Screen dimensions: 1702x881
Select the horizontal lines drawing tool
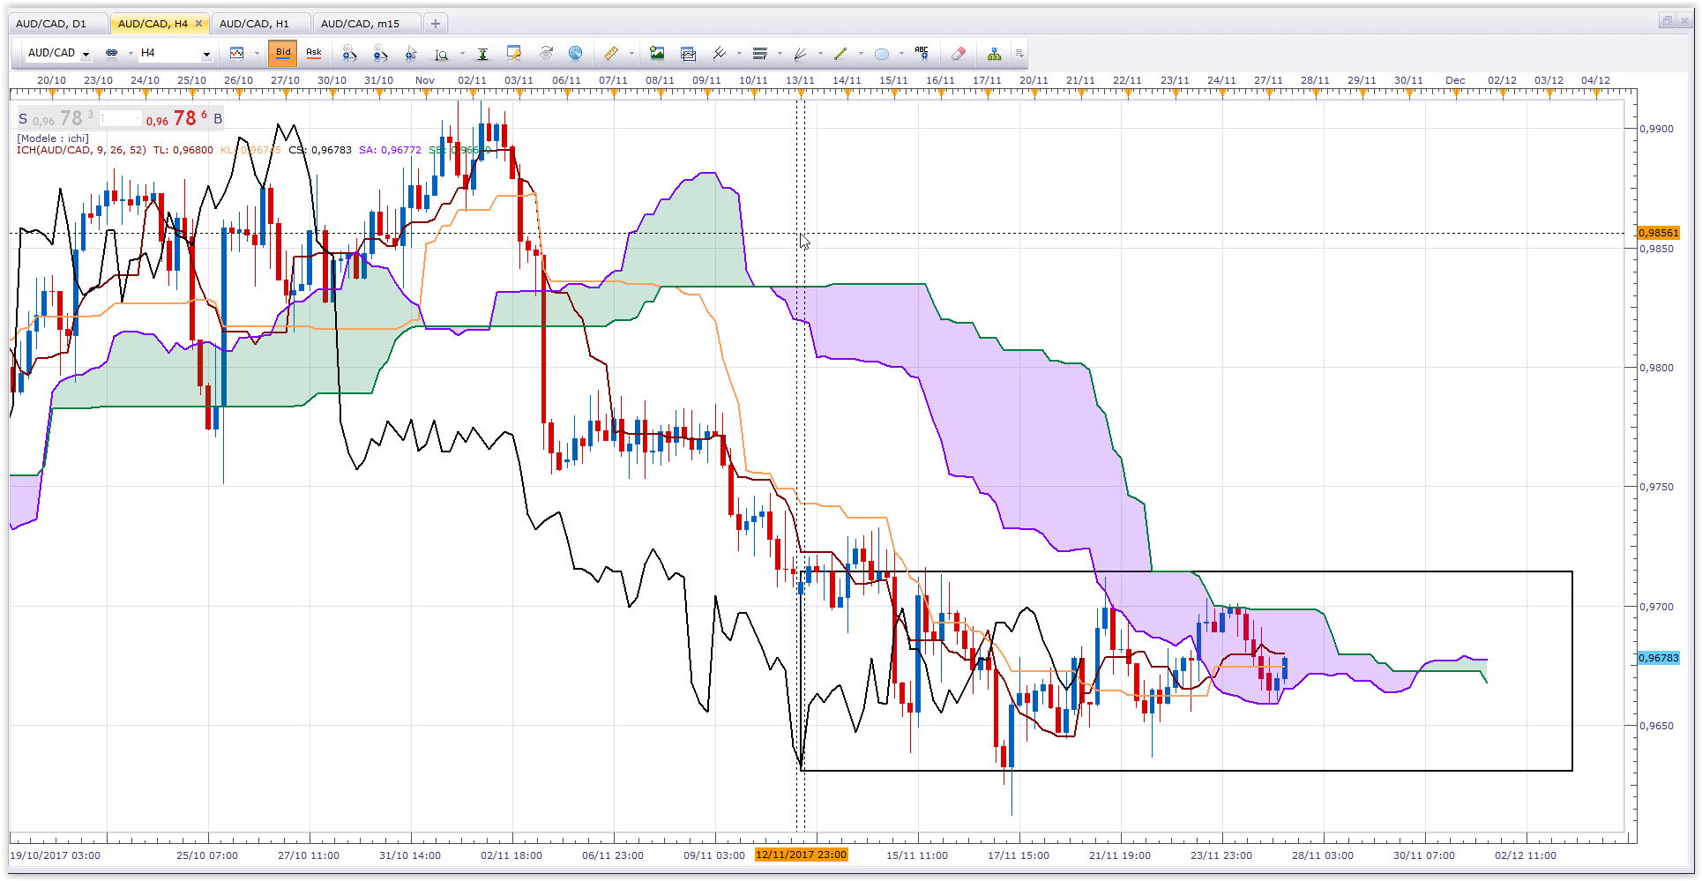[x=760, y=54]
